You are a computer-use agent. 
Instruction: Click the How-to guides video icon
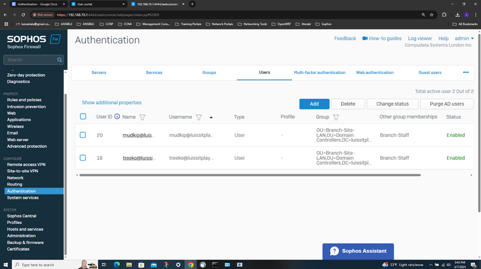pos(365,38)
